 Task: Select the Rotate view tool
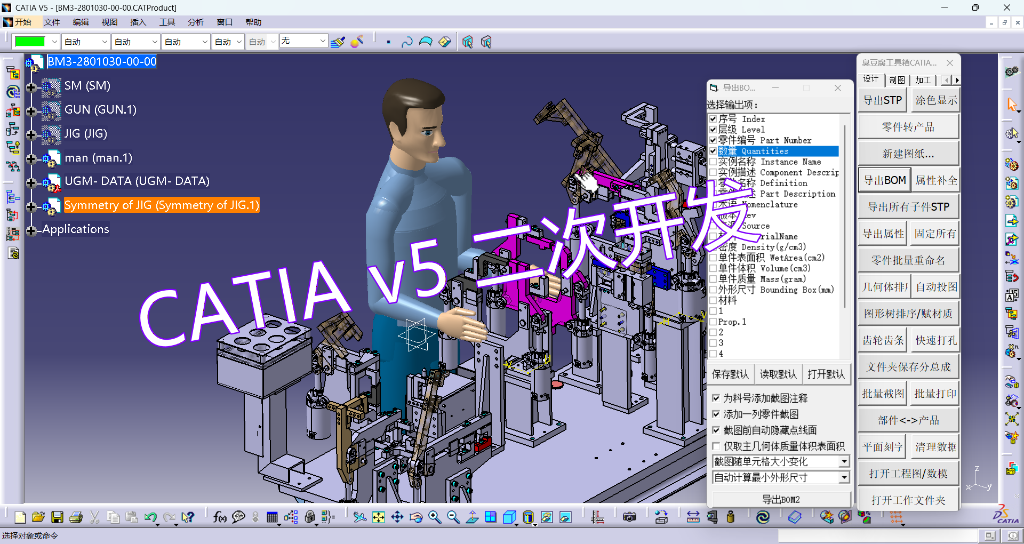click(x=416, y=517)
